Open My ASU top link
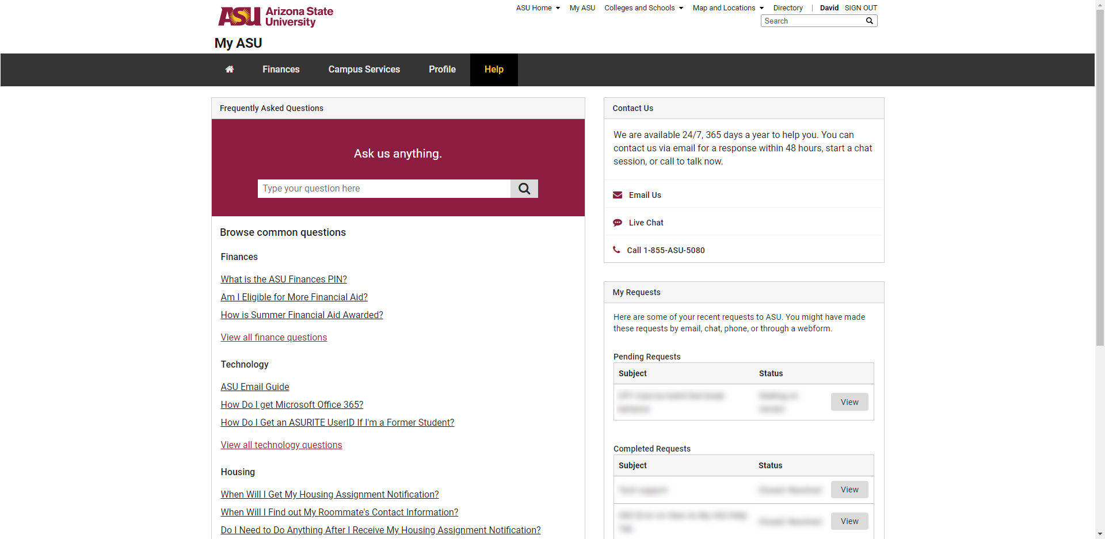The image size is (1105, 539). [x=582, y=8]
